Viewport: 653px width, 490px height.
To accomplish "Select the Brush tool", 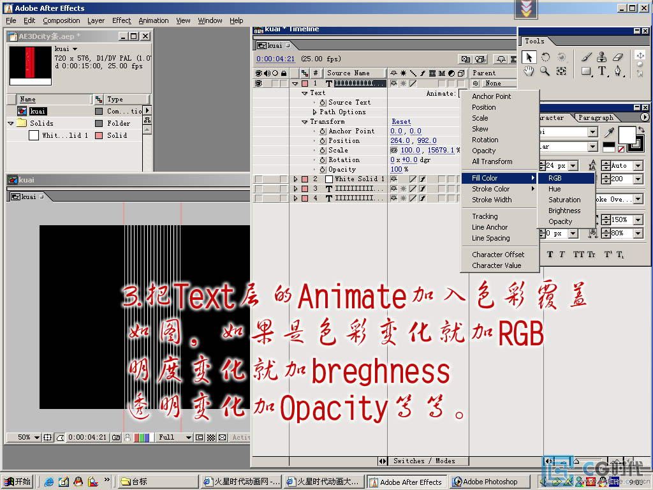I will [x=586, y=57].
